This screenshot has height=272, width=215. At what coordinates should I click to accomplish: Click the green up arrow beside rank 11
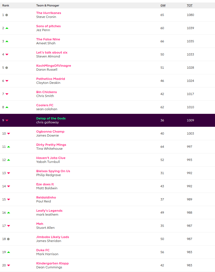pos(8,147)
